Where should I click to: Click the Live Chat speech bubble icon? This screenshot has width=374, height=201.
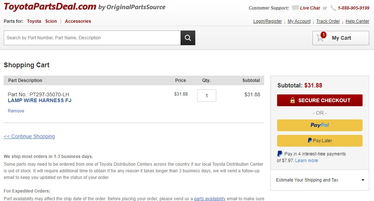(x=295, y=8)
